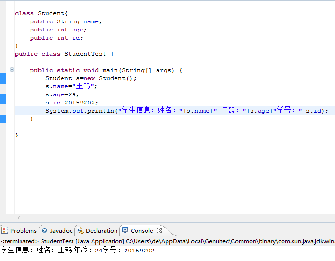Switch to the Problems tab
Image resolution: width=335 pixels, height=261 pixels.
click(x=19, y=230)
